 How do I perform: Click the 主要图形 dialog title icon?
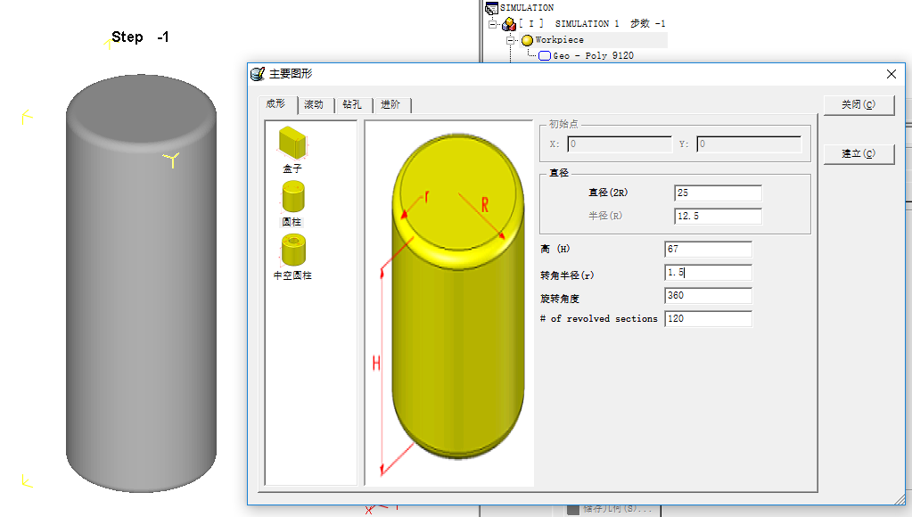258,74
